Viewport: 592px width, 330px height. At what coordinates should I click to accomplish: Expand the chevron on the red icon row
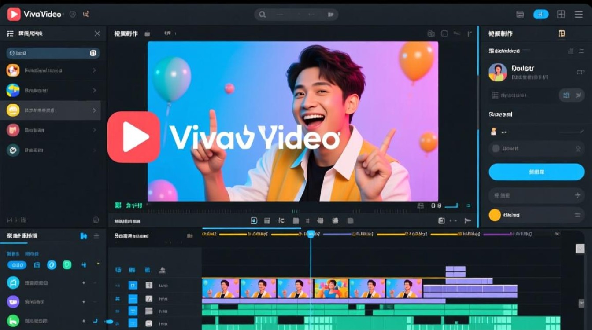click(x=94, y=130)
